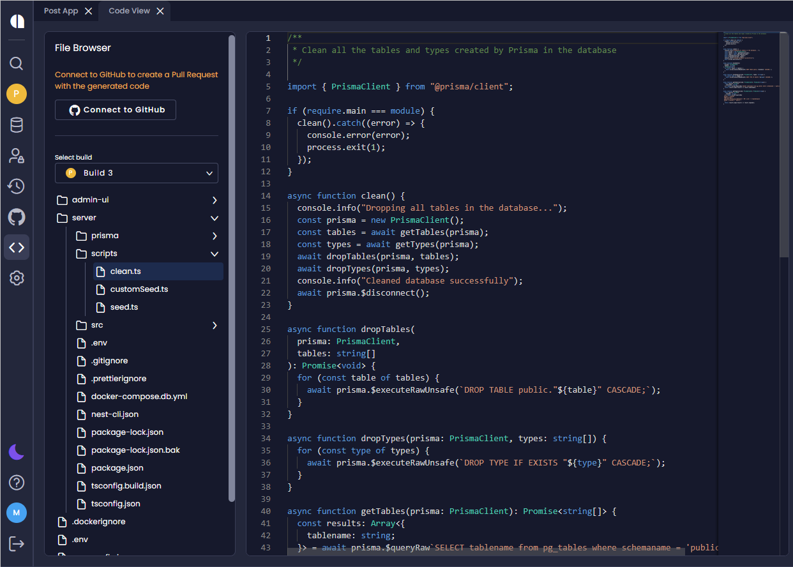Toggle dark mode with the moon icon
Screen dimensions: 793x567
17,452
